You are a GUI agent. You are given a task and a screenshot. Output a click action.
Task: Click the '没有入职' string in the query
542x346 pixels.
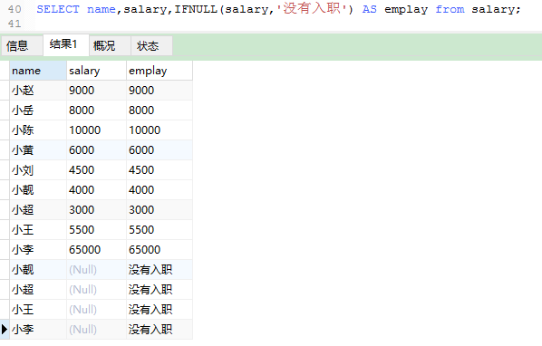[312, 9]
